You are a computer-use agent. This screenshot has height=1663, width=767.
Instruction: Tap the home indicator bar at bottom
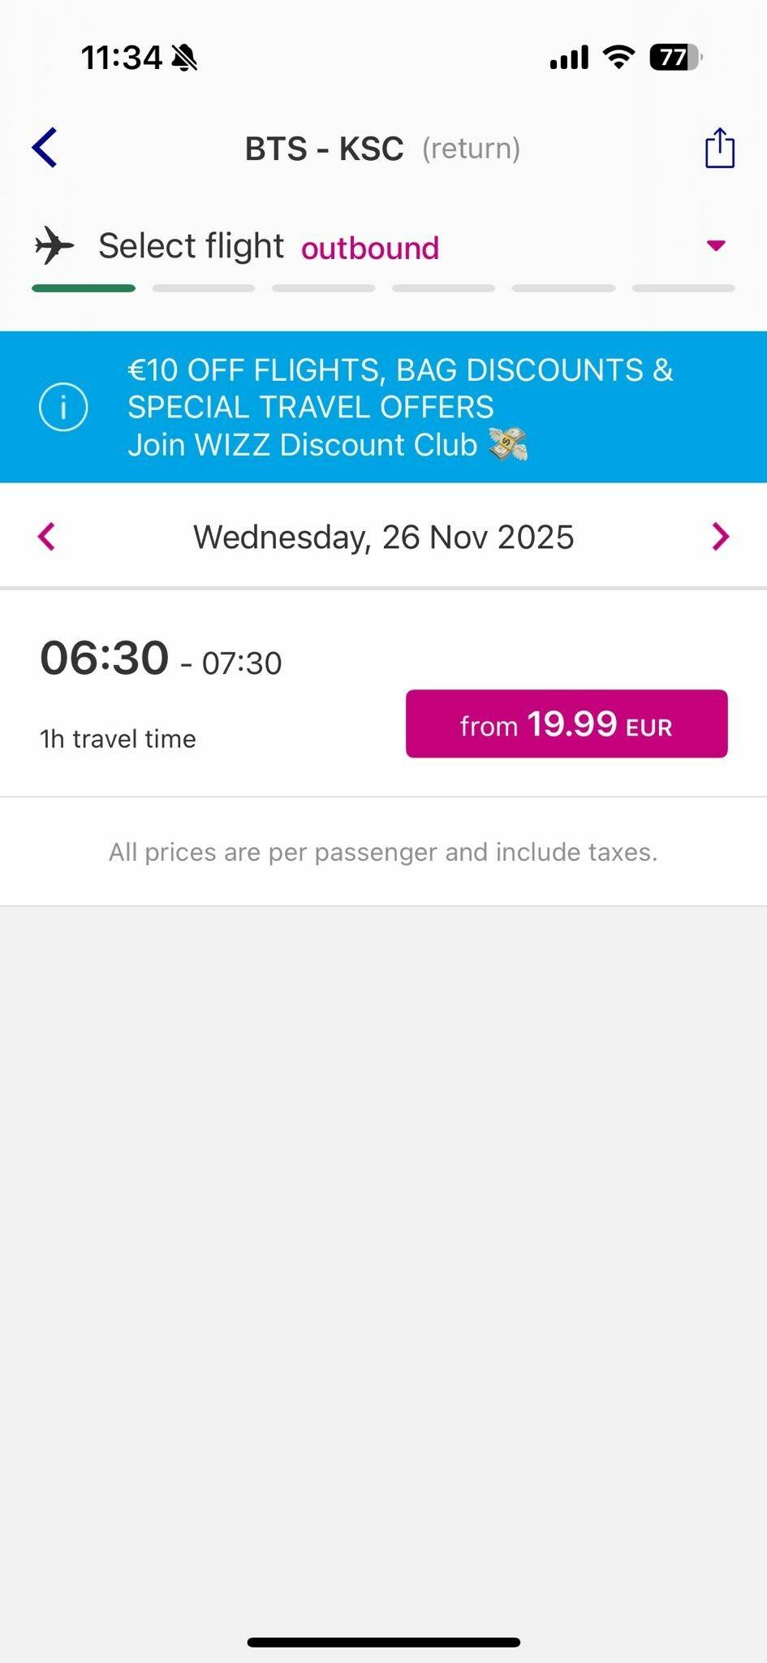tap(383, 1642)
